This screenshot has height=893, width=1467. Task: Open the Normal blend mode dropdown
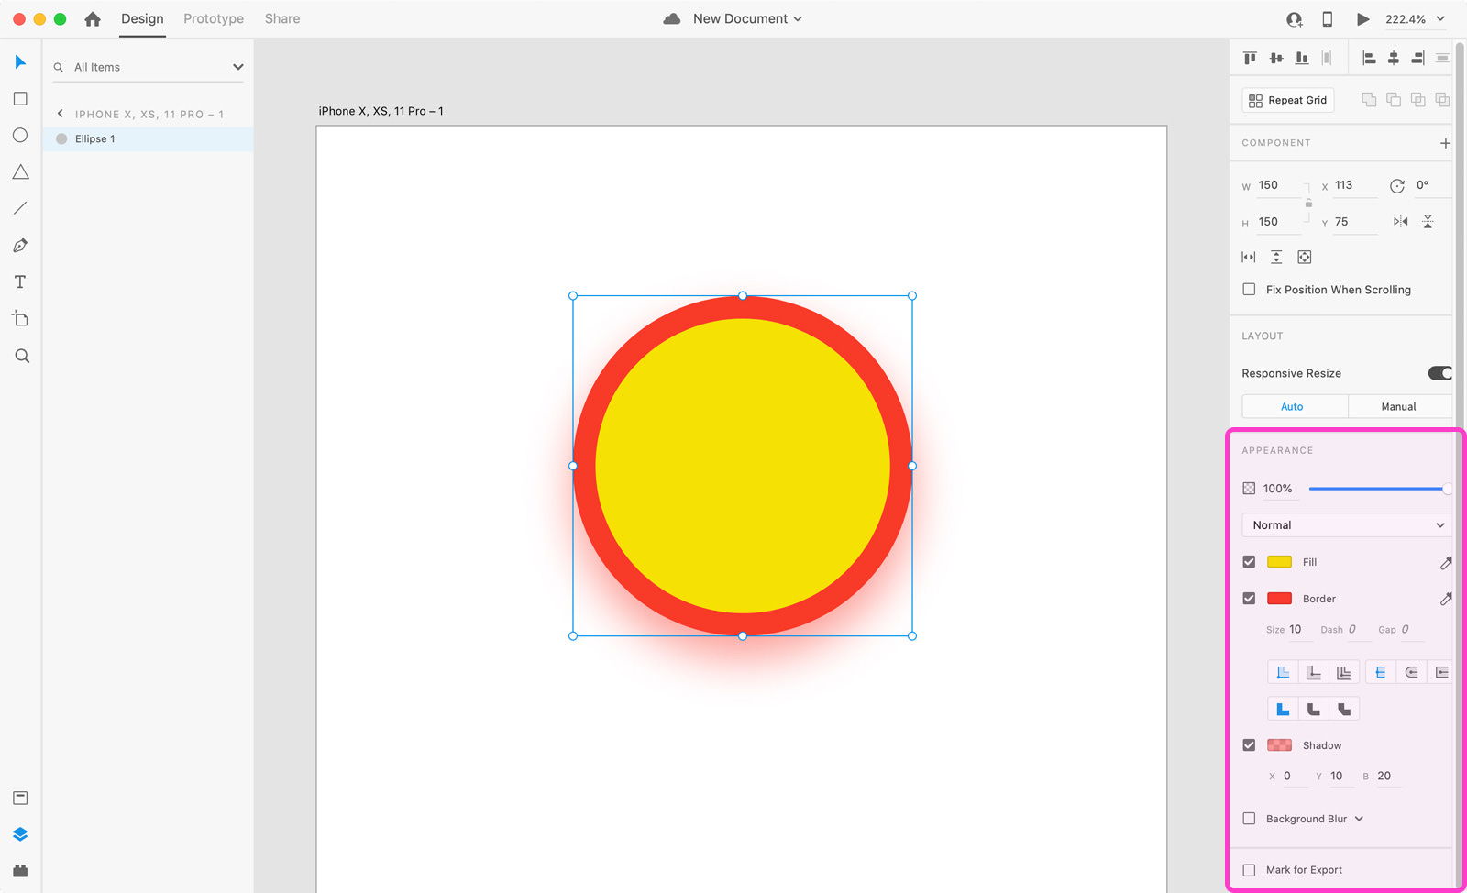(1347, 525)
